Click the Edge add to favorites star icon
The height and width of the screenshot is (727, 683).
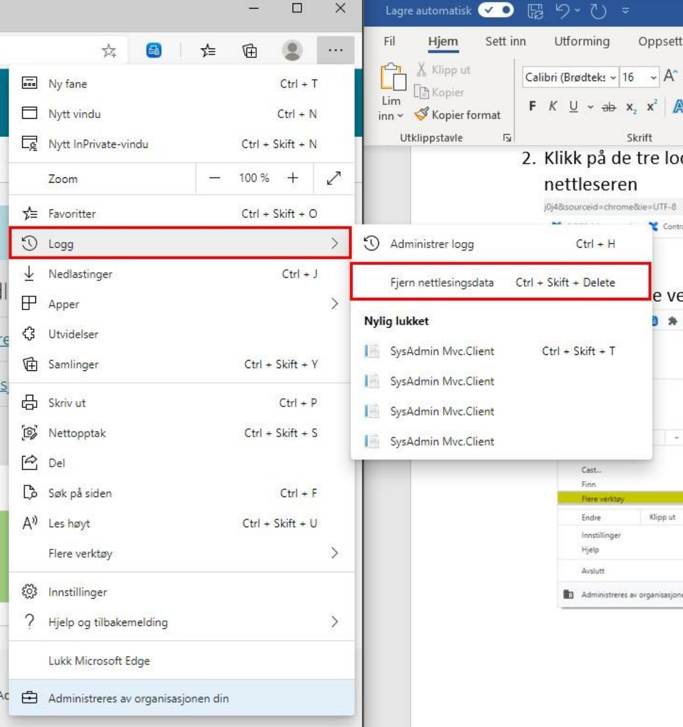pyautogui.click(x=109, y=51)
